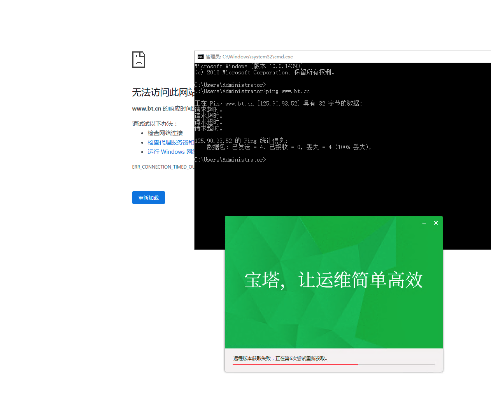The height and width of the screenshot is (401, 491).
Task: Click the 无法访问此网站 heading
Action: click(163, 92)
